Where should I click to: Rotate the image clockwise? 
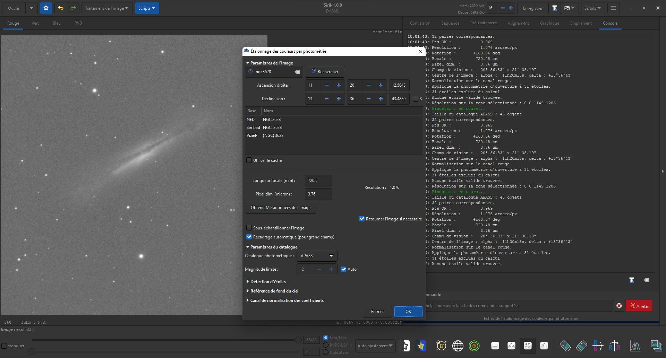582,346
